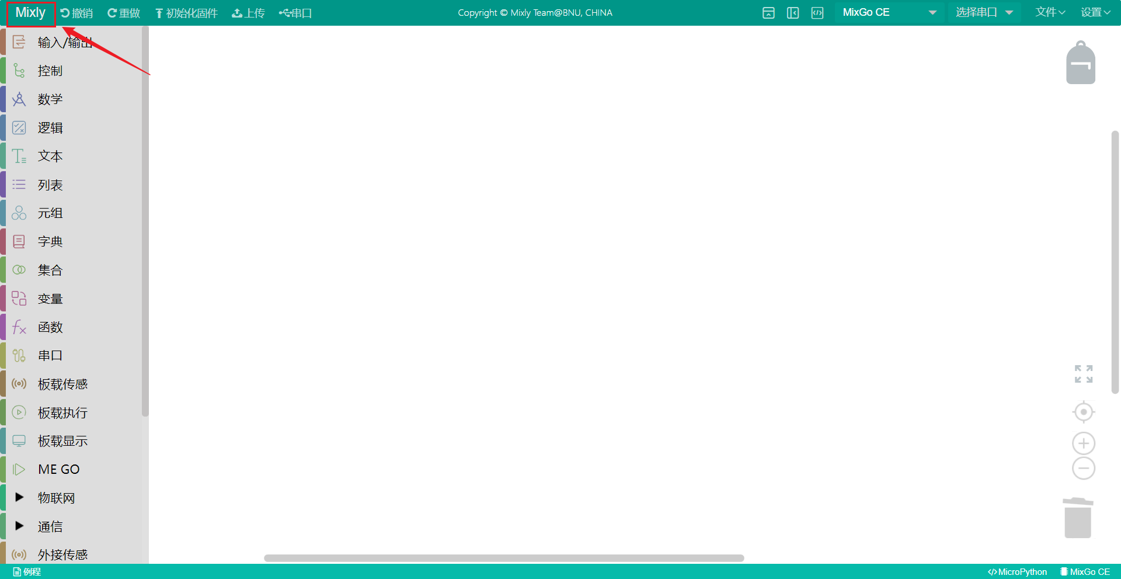Click 初始化固件 to initialize firmware
This screenshot has height=579, width=1121.
coord(186,13)
